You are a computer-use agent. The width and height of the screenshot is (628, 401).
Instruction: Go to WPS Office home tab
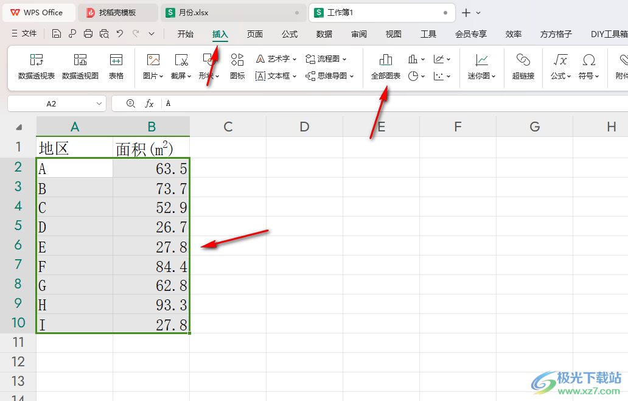click(39, 13)
